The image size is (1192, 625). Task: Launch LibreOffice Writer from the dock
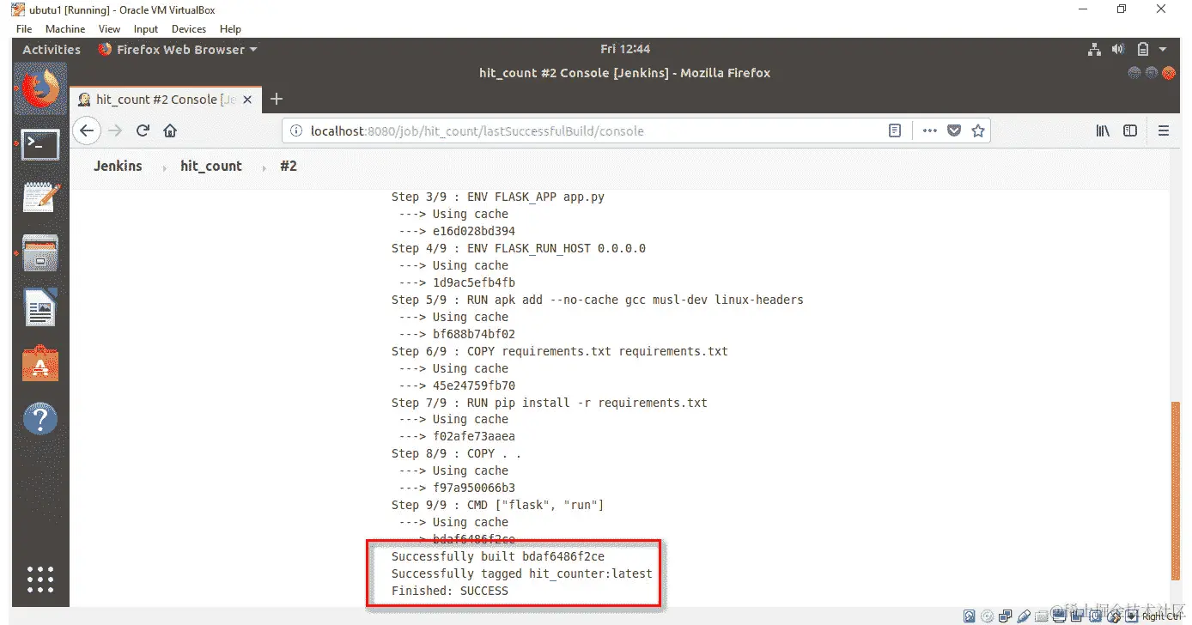[x=40, y=309]
